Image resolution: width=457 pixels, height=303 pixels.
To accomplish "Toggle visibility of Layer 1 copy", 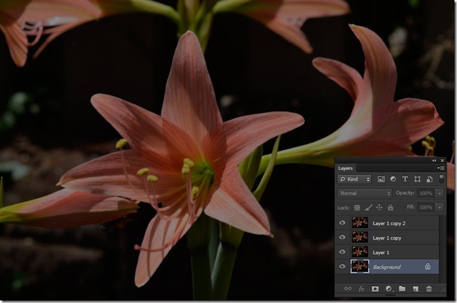I will (342, 237).
